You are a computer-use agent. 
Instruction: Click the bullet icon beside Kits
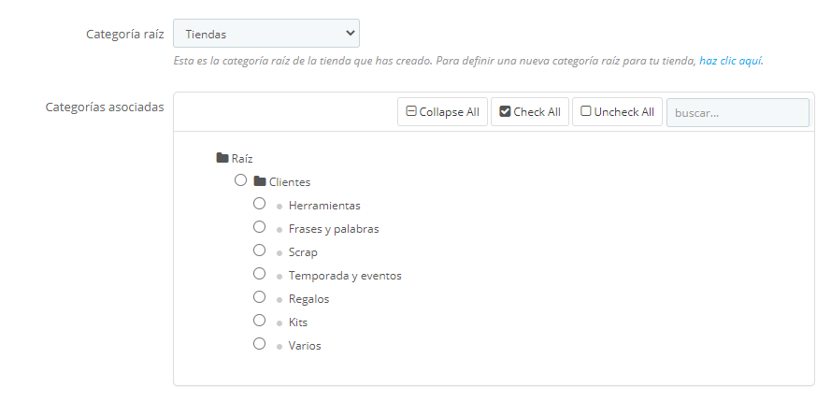(279, 322)
